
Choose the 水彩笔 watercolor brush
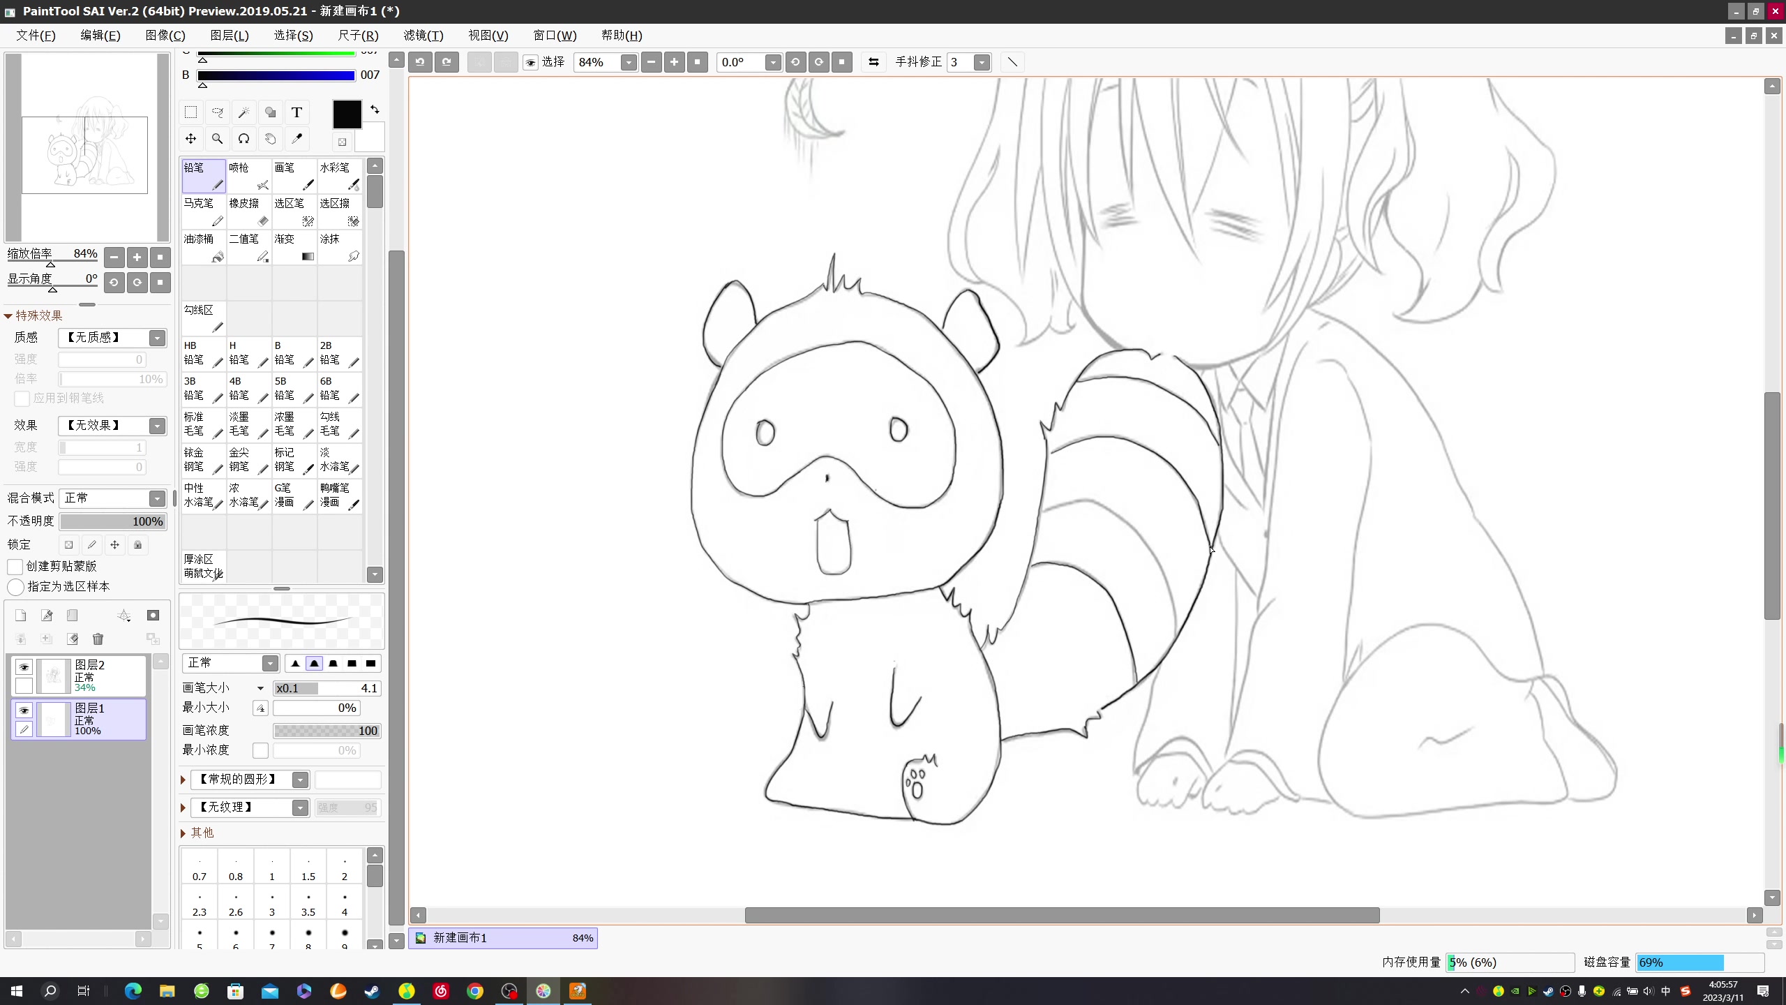[340, 176]
